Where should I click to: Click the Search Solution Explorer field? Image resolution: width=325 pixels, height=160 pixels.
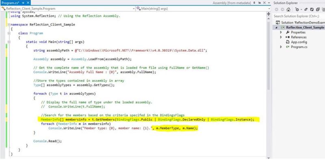[x=299, y=16]
